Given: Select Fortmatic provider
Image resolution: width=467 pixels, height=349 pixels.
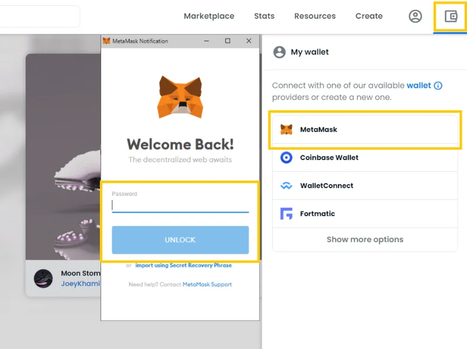Looking at the screenshot, I should point(365,213).
